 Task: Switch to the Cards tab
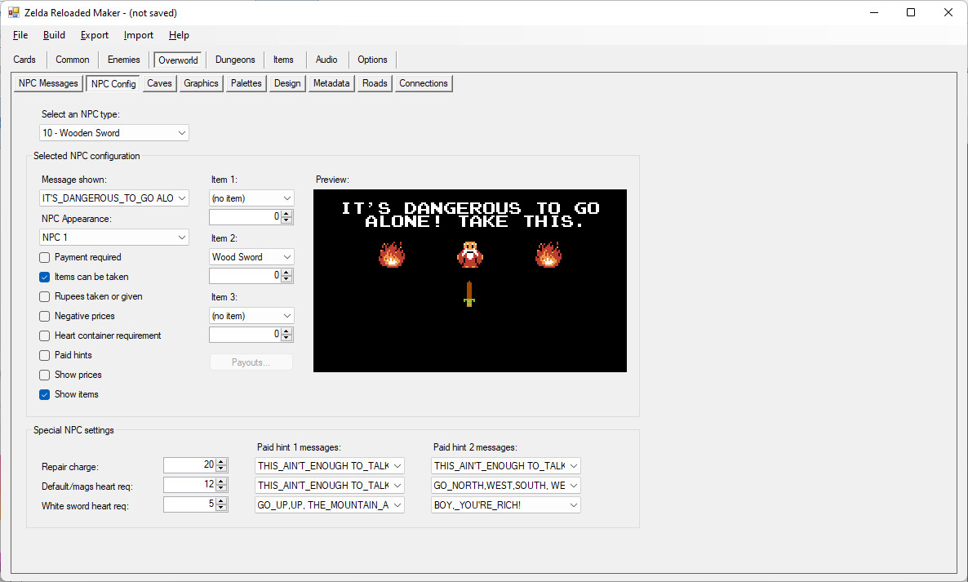click(24, 60)
